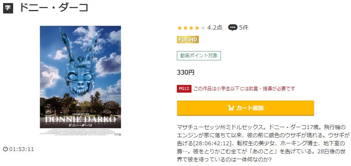The width and height of the screenshot is (351, 166).
Task: Click the PG12 guidance warning text
Action: tap(244, 89)
